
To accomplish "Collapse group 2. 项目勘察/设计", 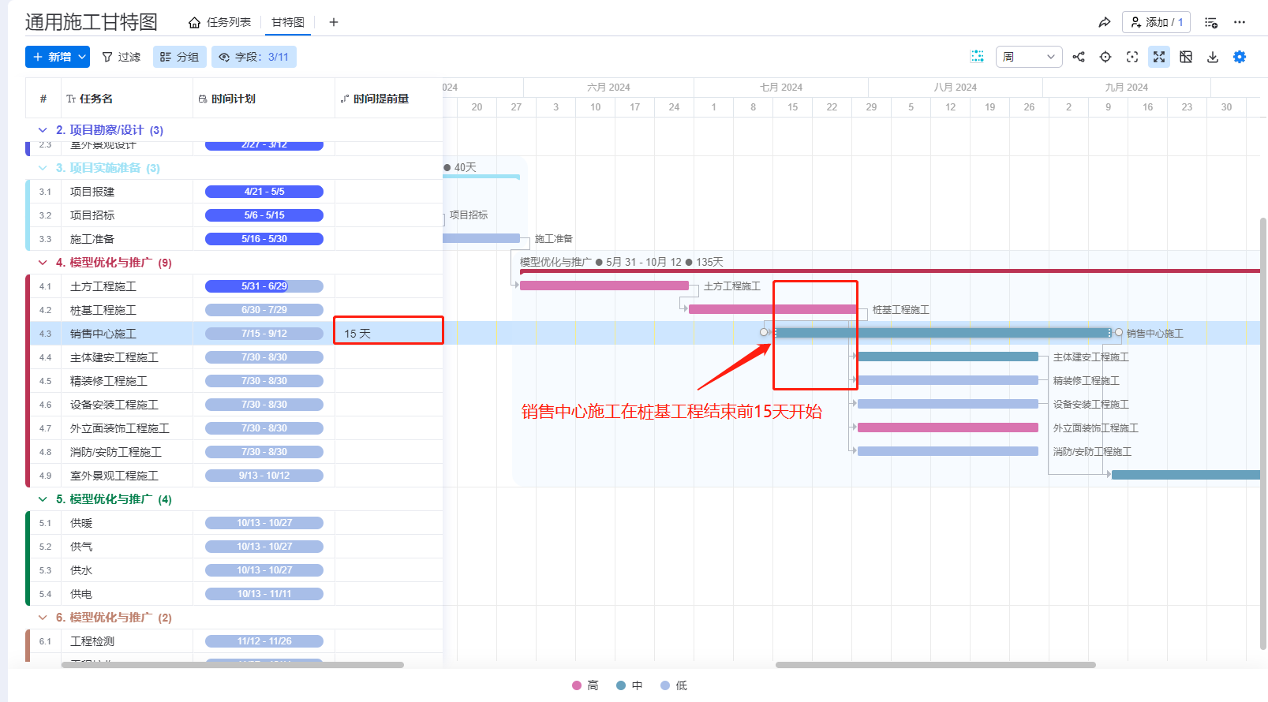I will (x=43, y=130).
